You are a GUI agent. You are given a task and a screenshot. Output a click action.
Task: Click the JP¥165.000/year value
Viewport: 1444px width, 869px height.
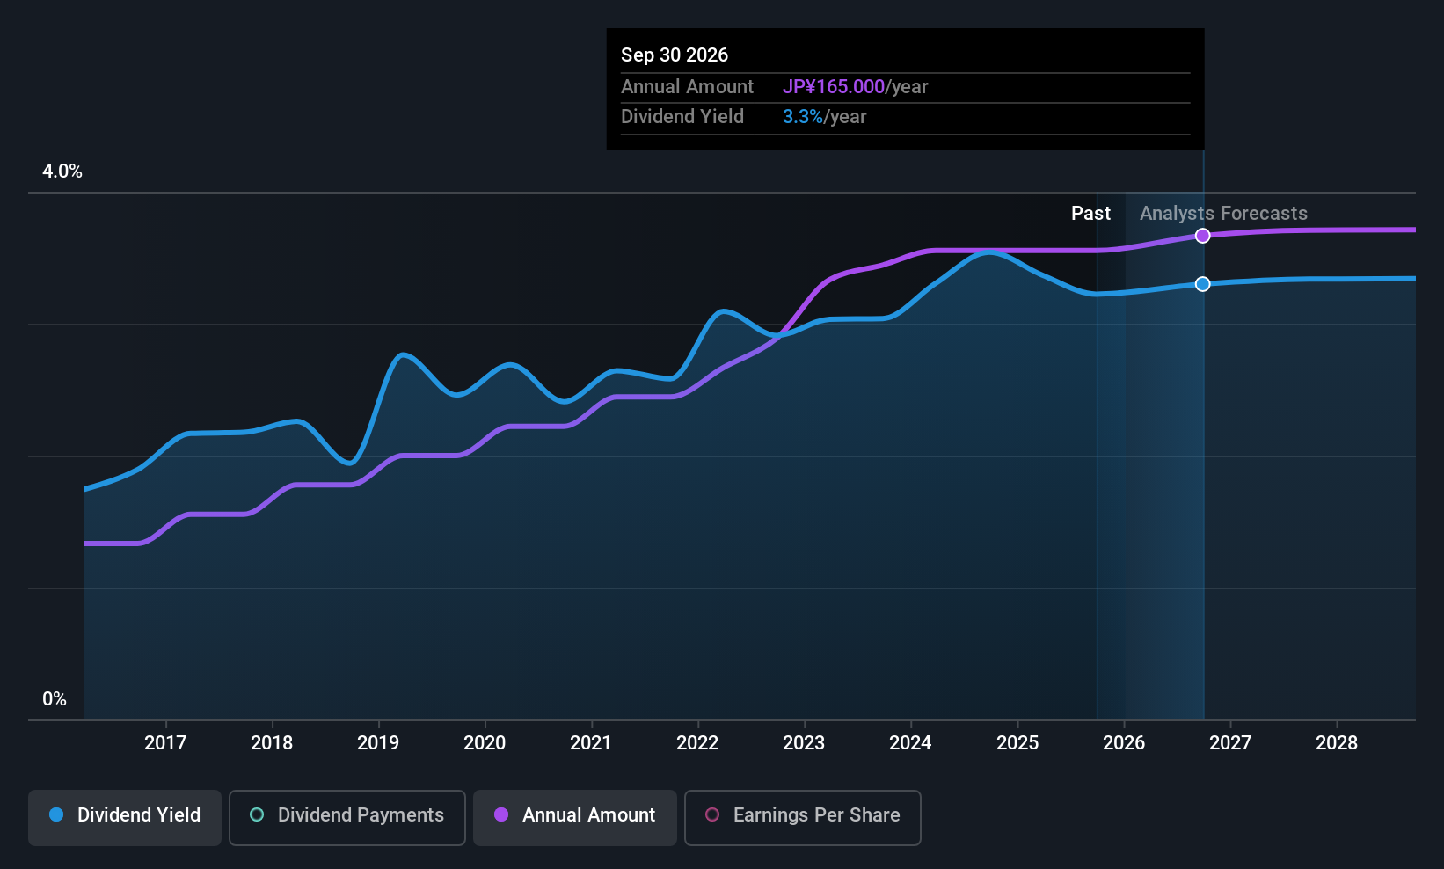click(856, 87)
